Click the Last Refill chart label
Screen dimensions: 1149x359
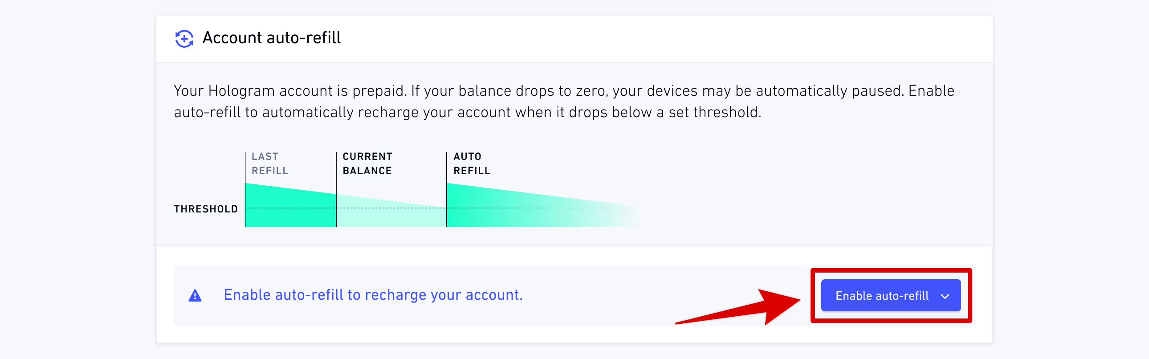(x=269, y=163)
